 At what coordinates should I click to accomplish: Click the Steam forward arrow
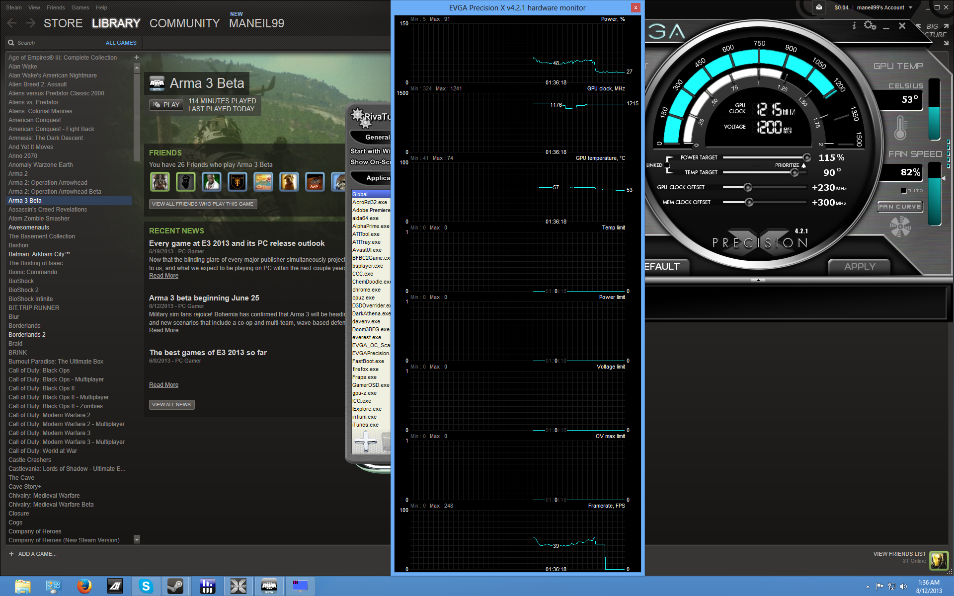(x=30, y=23)
